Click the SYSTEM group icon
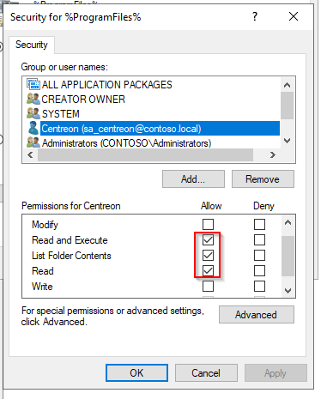This screenshot has height=399, width=327. tap(33, 113)
